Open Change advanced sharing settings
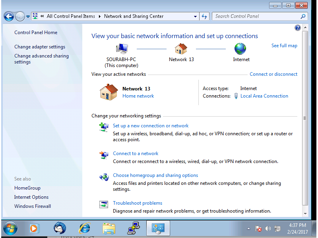This screenshot has width=318, height=238. click(42, 59)
